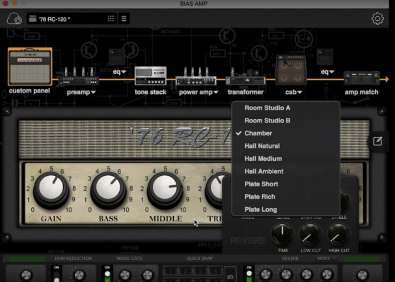Select Quick Snap slot 2
Viewport: 395px width, 282px height.
click(185, 272)
